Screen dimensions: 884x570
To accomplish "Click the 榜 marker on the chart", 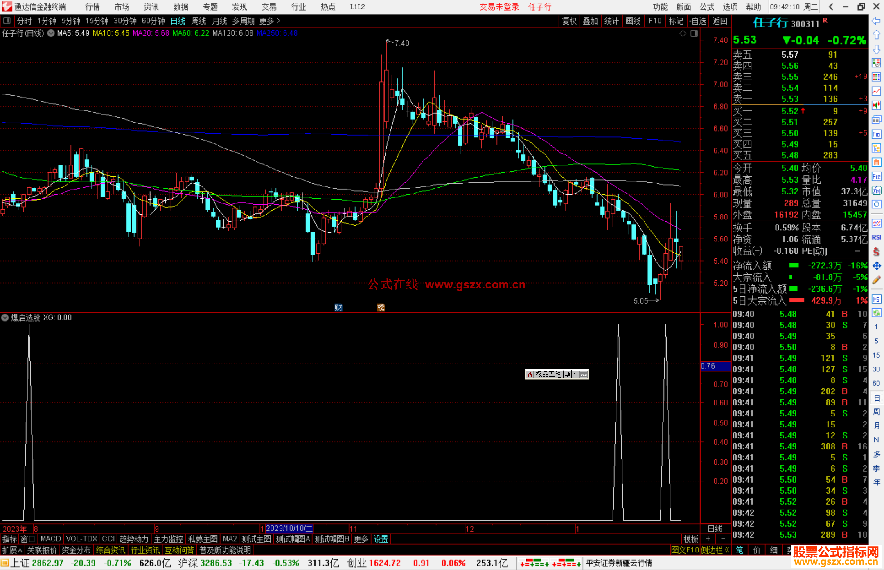I will (x=381, y=308).
